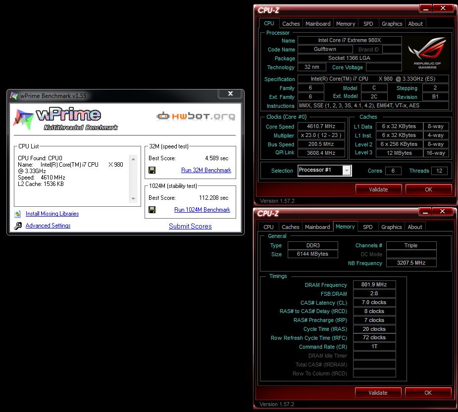The width and height of the screenshot is (458, 412).
Task: Click the Submit Scores link
Action: point(190,226)
